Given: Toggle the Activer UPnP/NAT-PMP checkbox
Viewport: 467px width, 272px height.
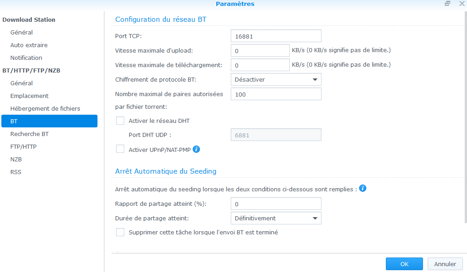Looking at the screenshot, I should 120,149.
